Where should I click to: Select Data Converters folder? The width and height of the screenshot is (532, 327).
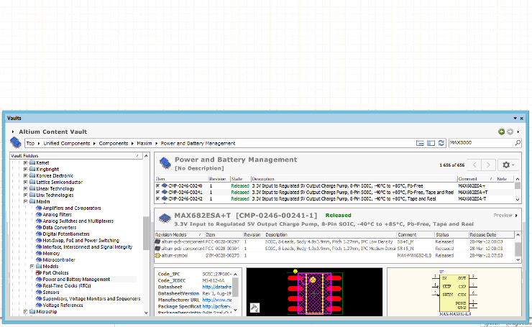click(60, 227)
